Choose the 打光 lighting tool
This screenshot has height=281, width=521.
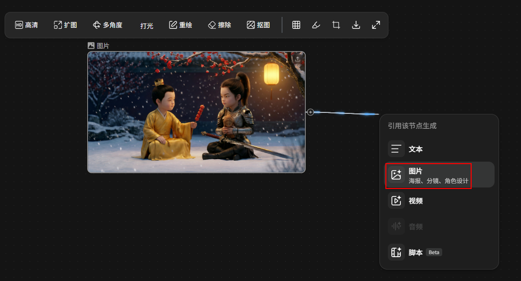147,25
